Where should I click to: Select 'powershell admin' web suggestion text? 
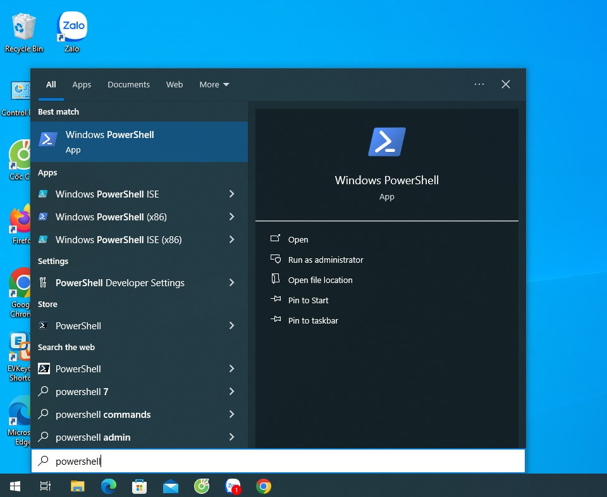tap(93, 437)
